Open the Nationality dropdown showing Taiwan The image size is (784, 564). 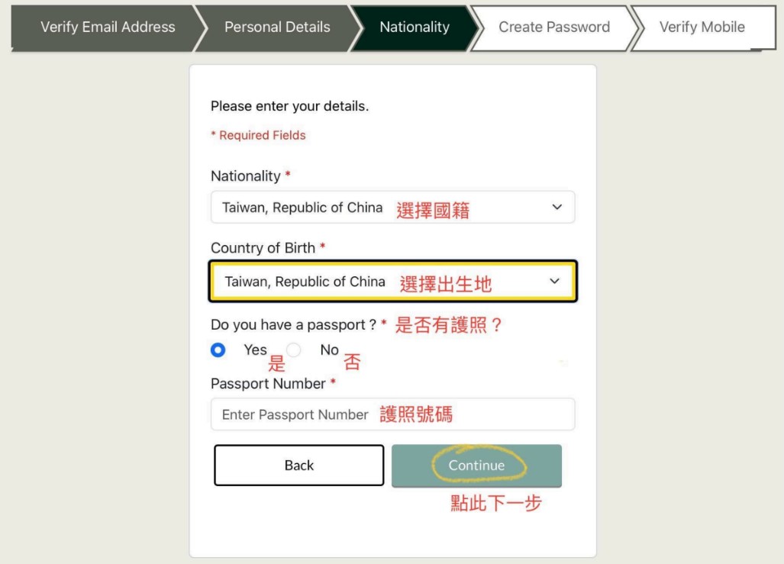click(x=393, y=207)
